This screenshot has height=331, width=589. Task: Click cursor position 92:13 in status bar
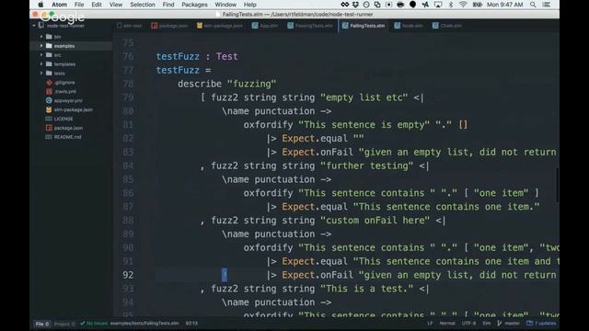coord(191,323)
